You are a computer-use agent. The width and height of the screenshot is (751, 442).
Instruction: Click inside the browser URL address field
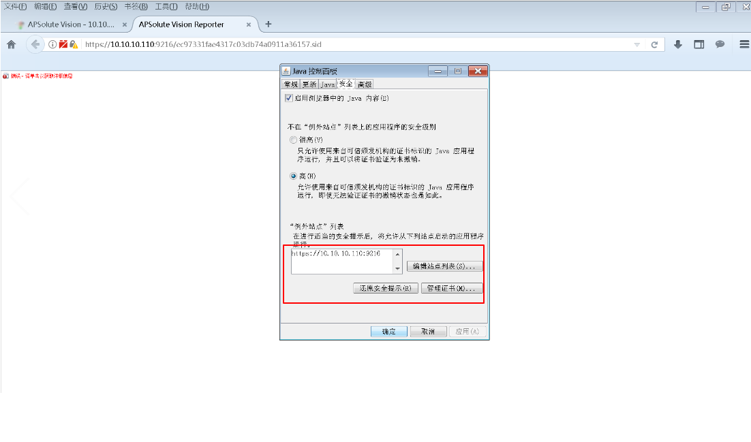click(x=341, y=45)
